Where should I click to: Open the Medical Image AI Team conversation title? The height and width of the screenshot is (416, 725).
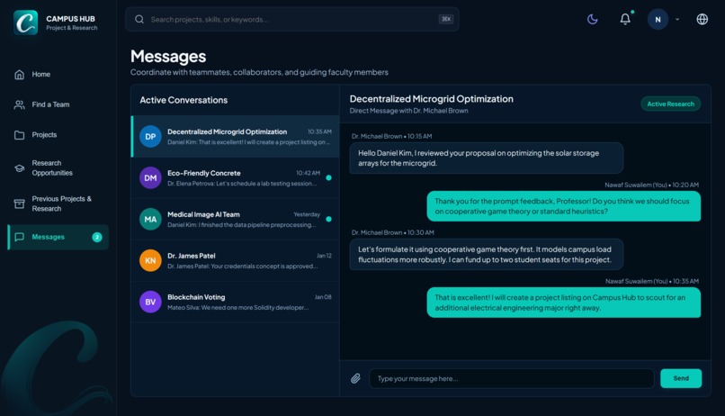pyautogui.click(x=203, y=214)
